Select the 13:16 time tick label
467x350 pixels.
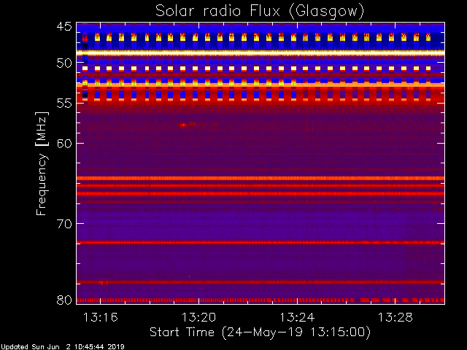pyautogui.click(x=100, y=317)
